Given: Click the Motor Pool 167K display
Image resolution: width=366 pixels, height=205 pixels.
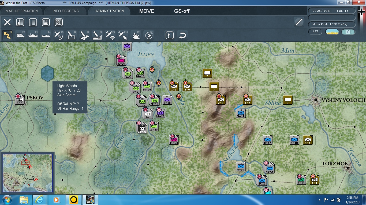Looking at the screenshot, I should [332, 24].
